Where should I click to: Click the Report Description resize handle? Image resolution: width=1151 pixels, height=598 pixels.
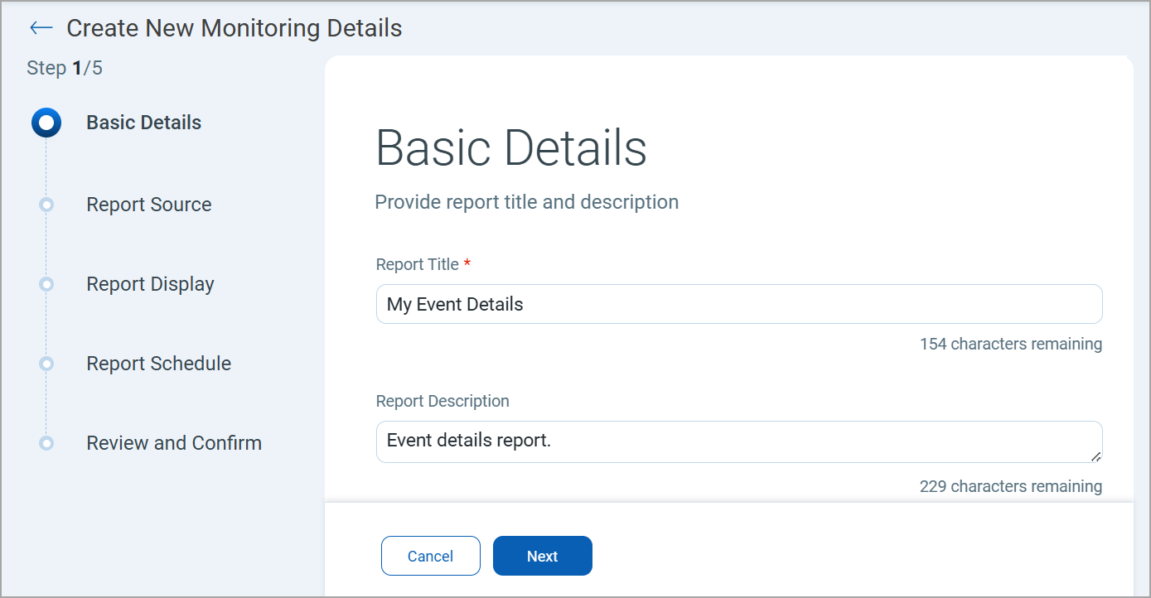(1095, 456)
